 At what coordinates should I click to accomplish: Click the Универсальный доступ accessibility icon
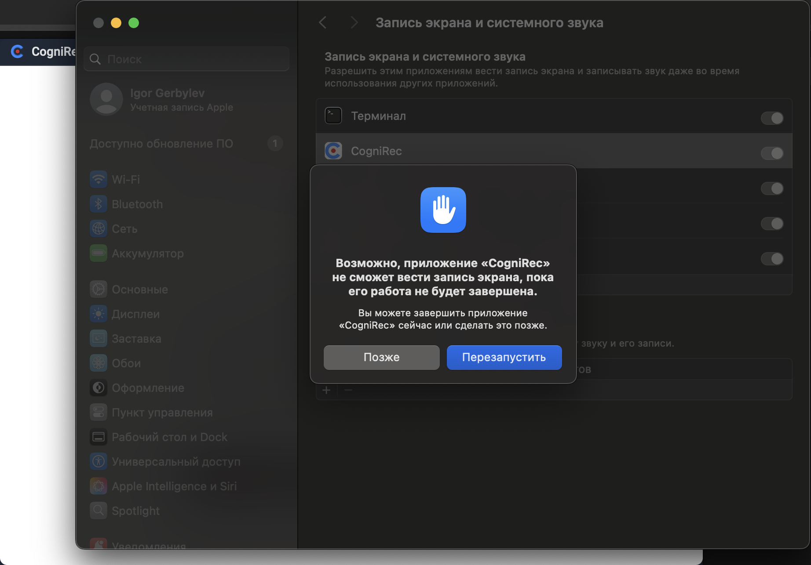coord(99,461)
